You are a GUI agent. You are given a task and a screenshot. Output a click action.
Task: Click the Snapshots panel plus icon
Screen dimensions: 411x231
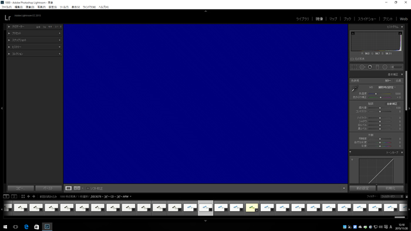point(59,40)
